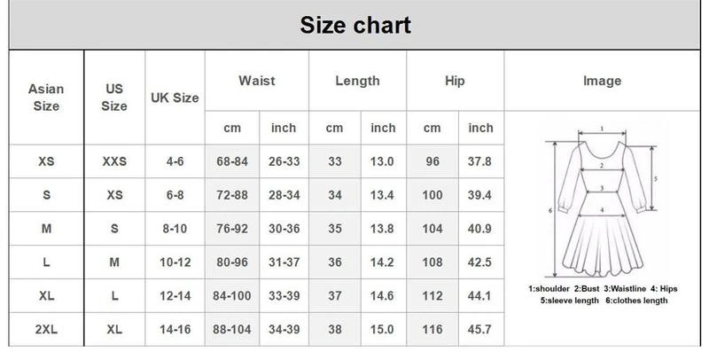Screen dimensions: 709x352
Task: Click the UK Size column header
Action: click(175, 98)
